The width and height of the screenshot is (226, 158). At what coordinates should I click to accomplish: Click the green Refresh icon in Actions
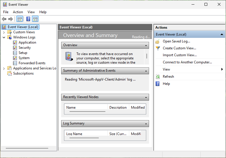click(158, 77)
